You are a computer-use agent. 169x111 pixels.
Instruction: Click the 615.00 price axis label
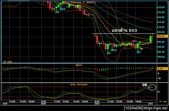pos(161,22)
